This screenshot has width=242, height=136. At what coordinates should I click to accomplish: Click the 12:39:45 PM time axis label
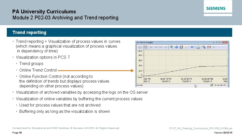pos(207,79)
